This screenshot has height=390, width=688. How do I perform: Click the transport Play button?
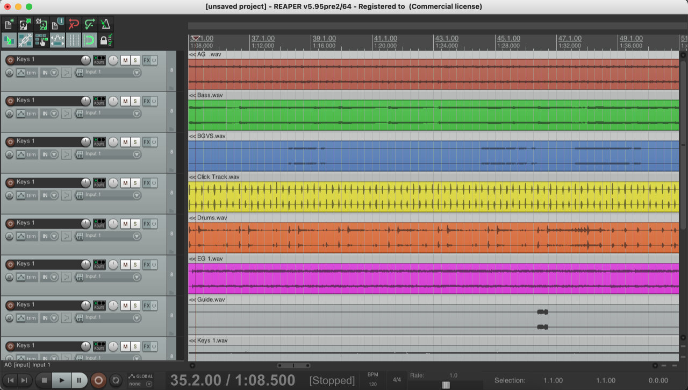[x=62, y=380]
